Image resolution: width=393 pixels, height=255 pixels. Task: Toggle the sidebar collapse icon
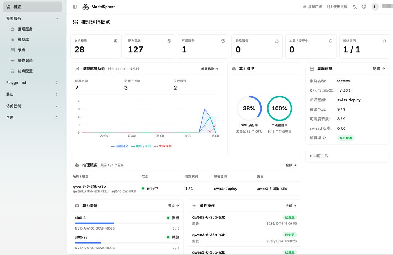75,7
